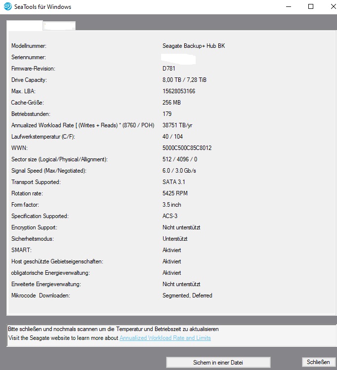The image size is (337, 370).
Task: Click the capacity value '8,00 TB / 7,28 TiB'
Action: (x=184, y=80)
